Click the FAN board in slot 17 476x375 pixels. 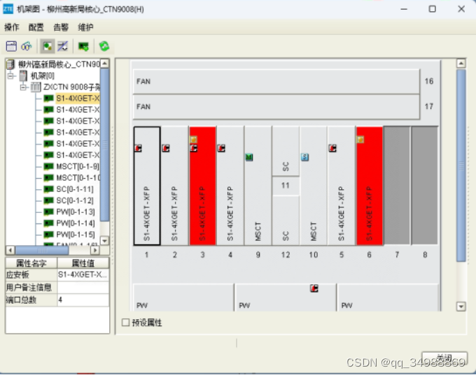click(x=276, y=107)
